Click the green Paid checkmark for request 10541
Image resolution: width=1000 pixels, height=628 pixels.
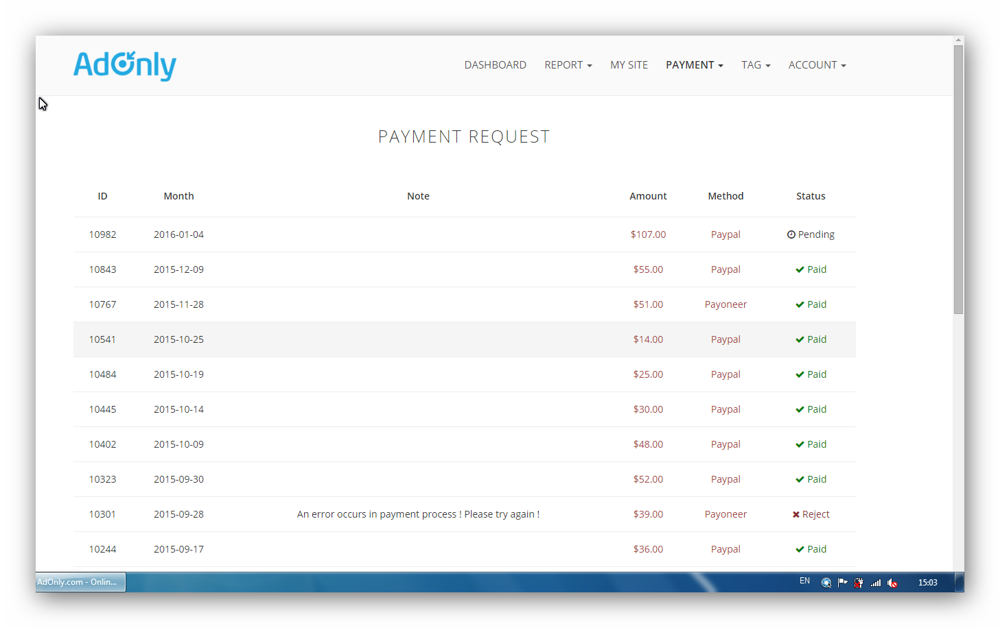tap(800, 339)
